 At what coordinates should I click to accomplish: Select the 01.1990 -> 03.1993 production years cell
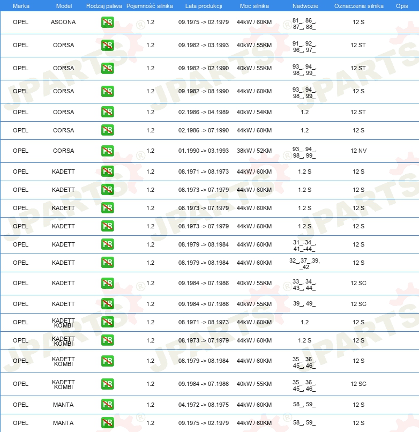(x=203, y=151)
